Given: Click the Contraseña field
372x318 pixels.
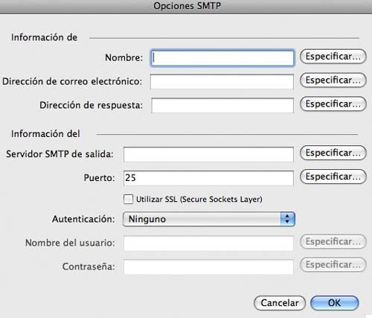Looking at the screenshot, I should pyautogui.click(x=208, y=267).
